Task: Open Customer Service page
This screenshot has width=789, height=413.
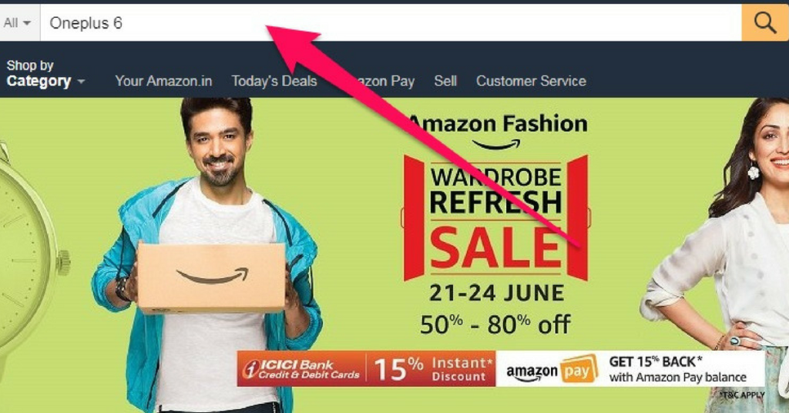Action: 531,81
